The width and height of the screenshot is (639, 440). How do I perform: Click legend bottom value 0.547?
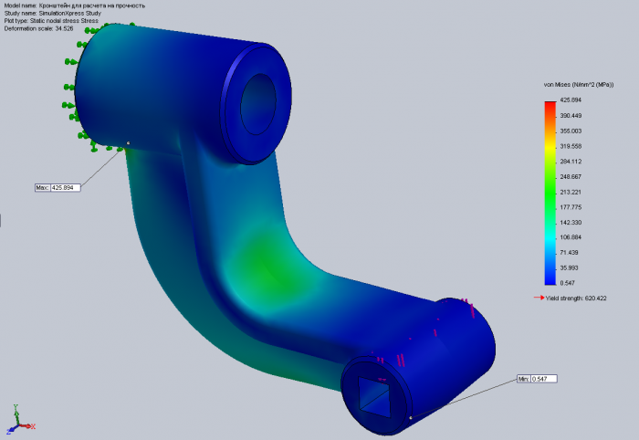point(567,283)
